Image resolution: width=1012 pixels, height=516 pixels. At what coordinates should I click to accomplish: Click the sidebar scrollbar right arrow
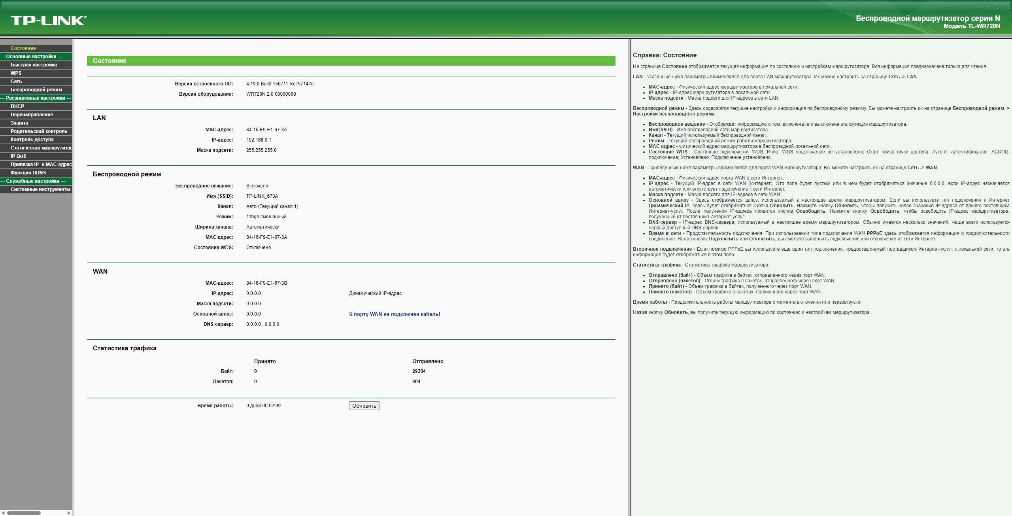click(x=69, y=513)
